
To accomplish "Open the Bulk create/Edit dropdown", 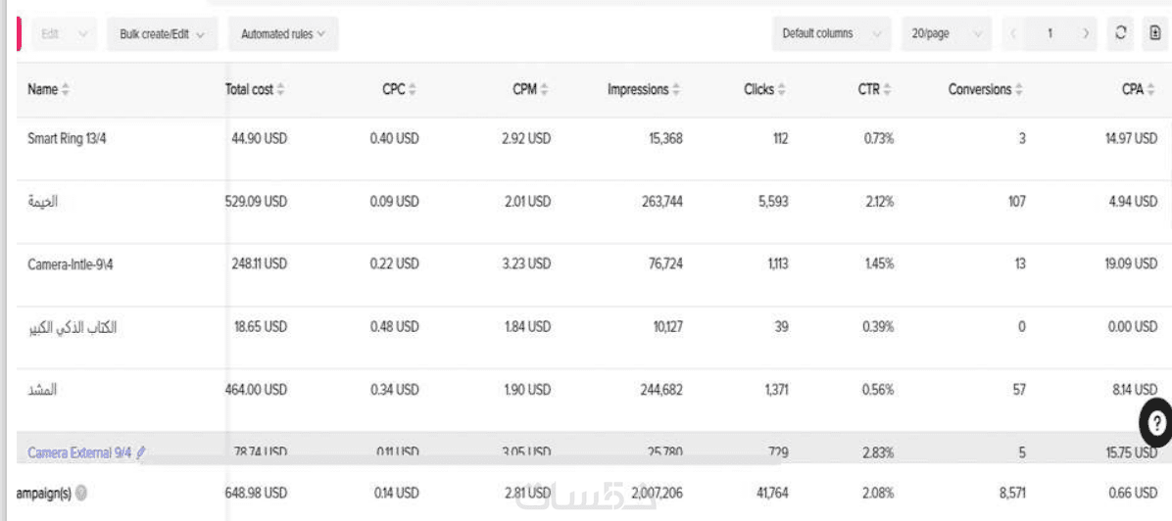I will (162, 34).
